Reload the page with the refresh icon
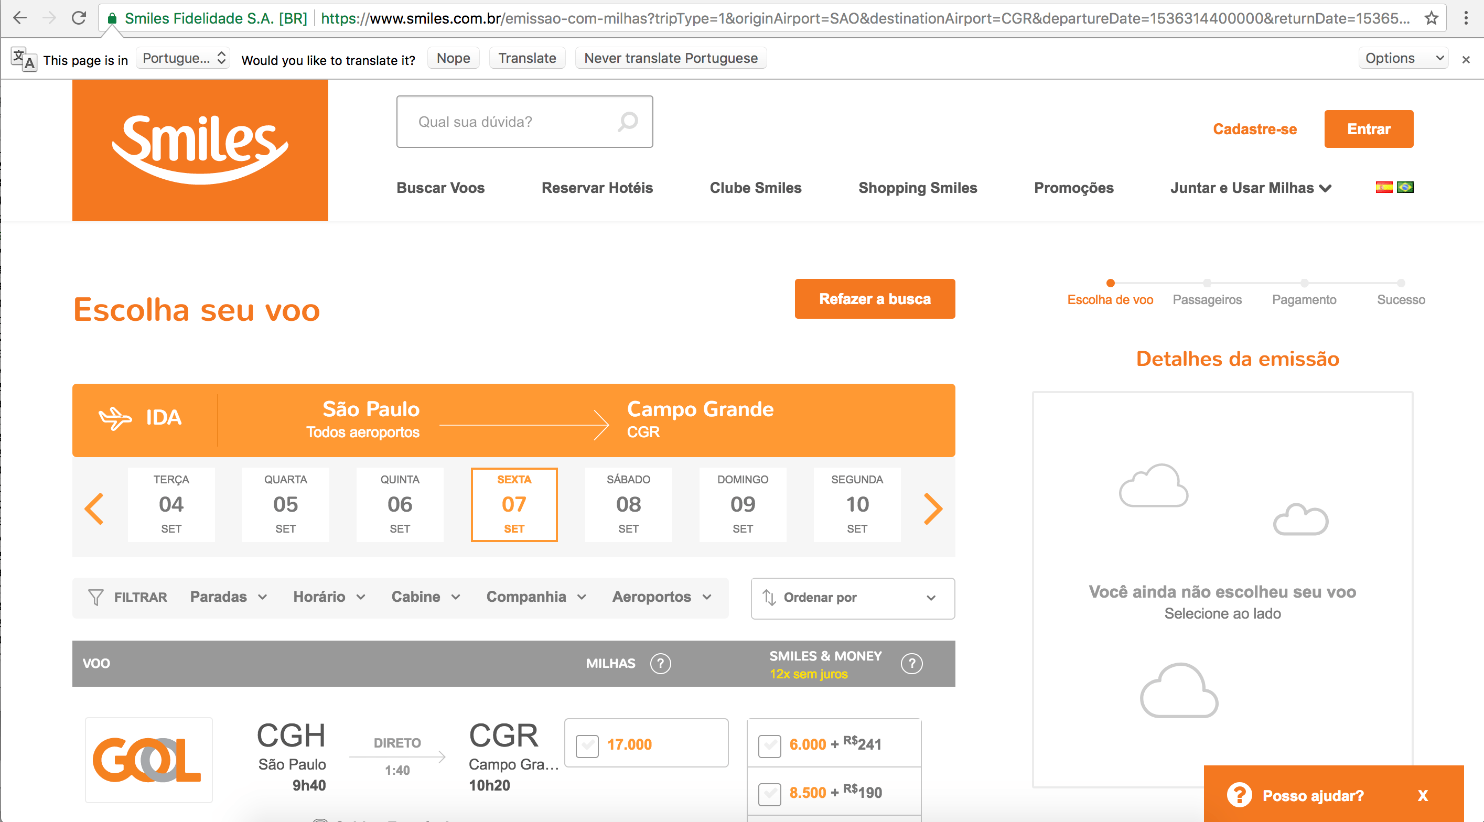1484x822 pixels. tap(79, 18)
